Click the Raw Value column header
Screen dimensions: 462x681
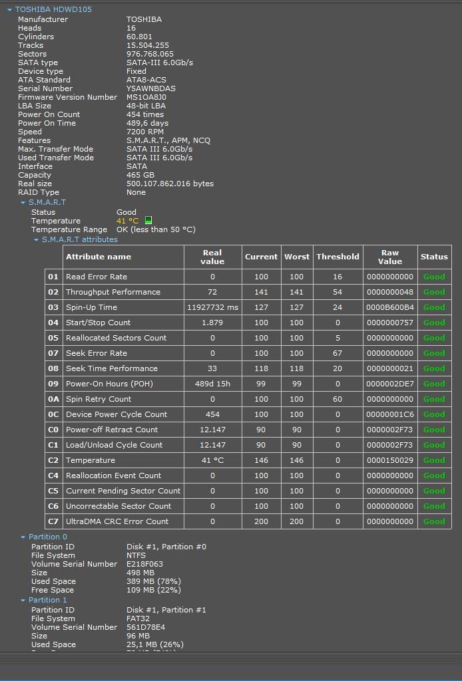pyautogui.click(x=390, y=257)
